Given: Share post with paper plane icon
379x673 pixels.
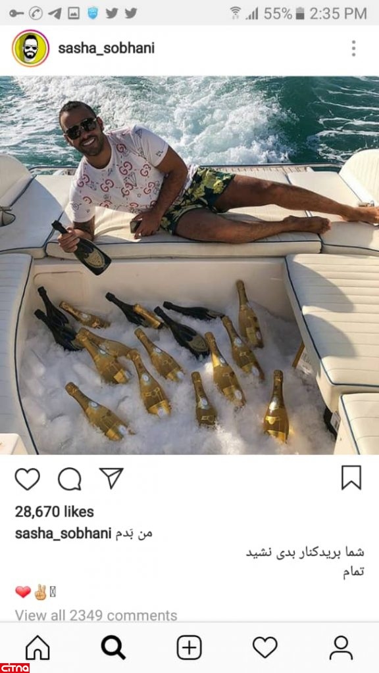Looking at the screenshot, I should (x=111, y=478).
